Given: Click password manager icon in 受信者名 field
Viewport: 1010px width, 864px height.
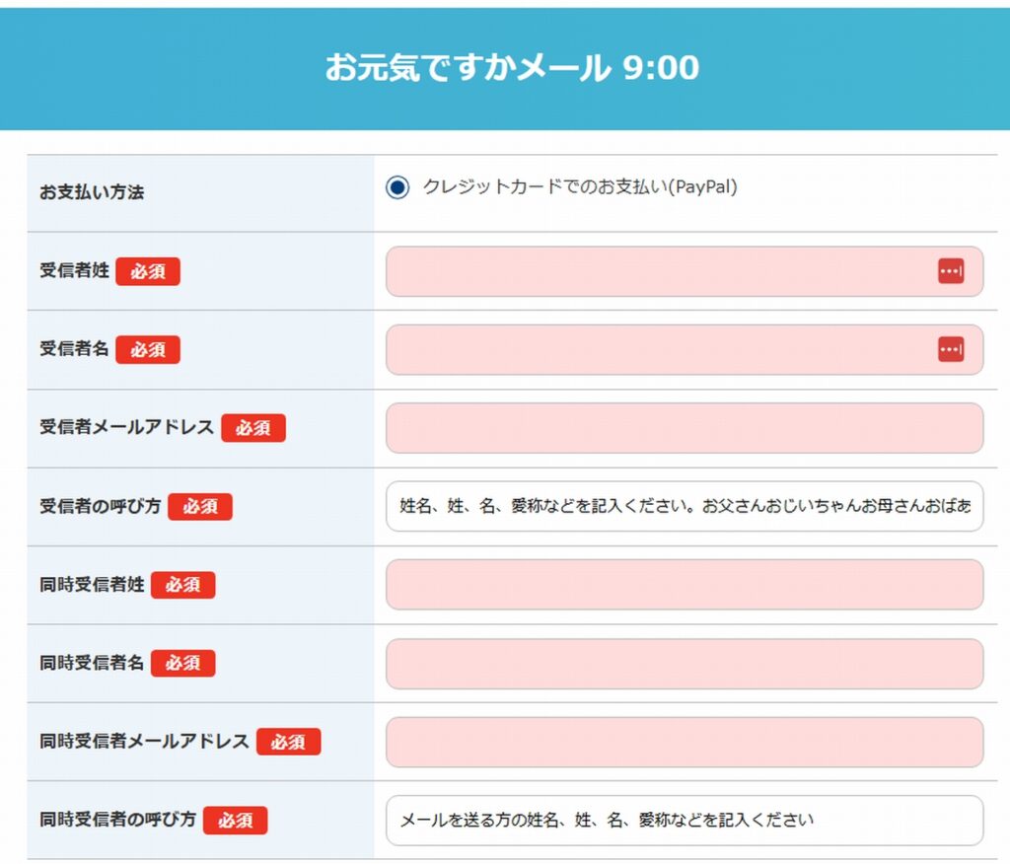Looking at the screenshot, I should pyautogui.click(x=950, y=349).
